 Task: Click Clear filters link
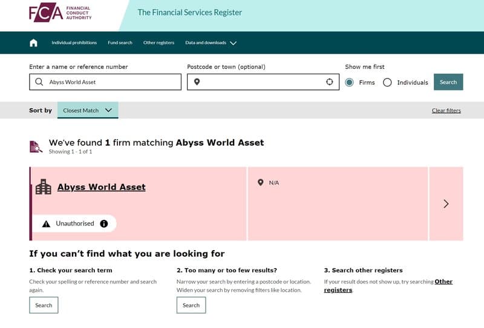446,111
